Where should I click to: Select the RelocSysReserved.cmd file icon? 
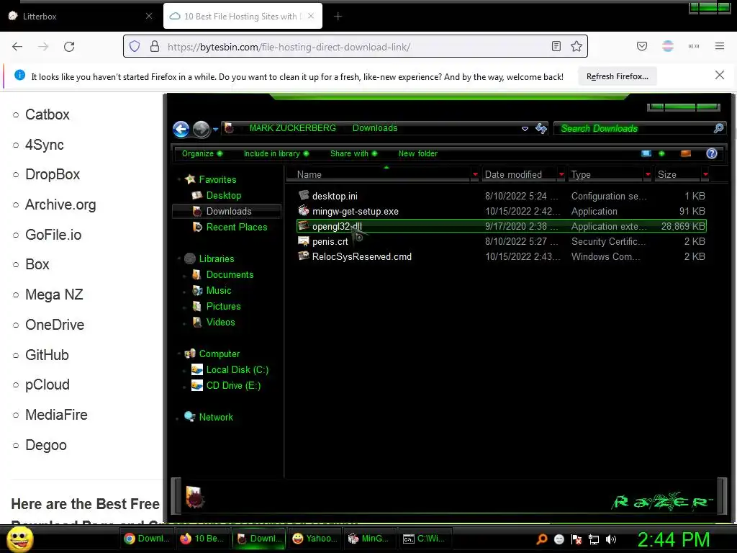click(304, 256)
